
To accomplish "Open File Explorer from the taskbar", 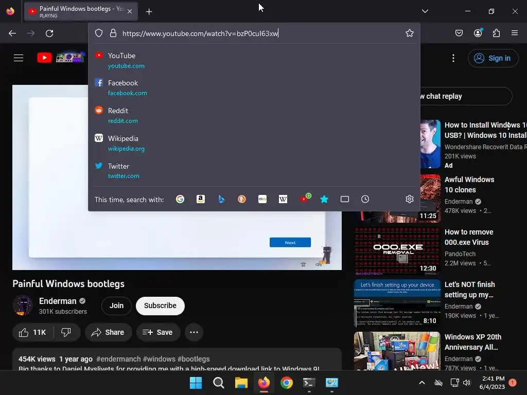I will point(241,383).
